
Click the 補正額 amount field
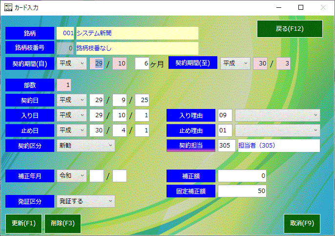click(x=242, y=176)
